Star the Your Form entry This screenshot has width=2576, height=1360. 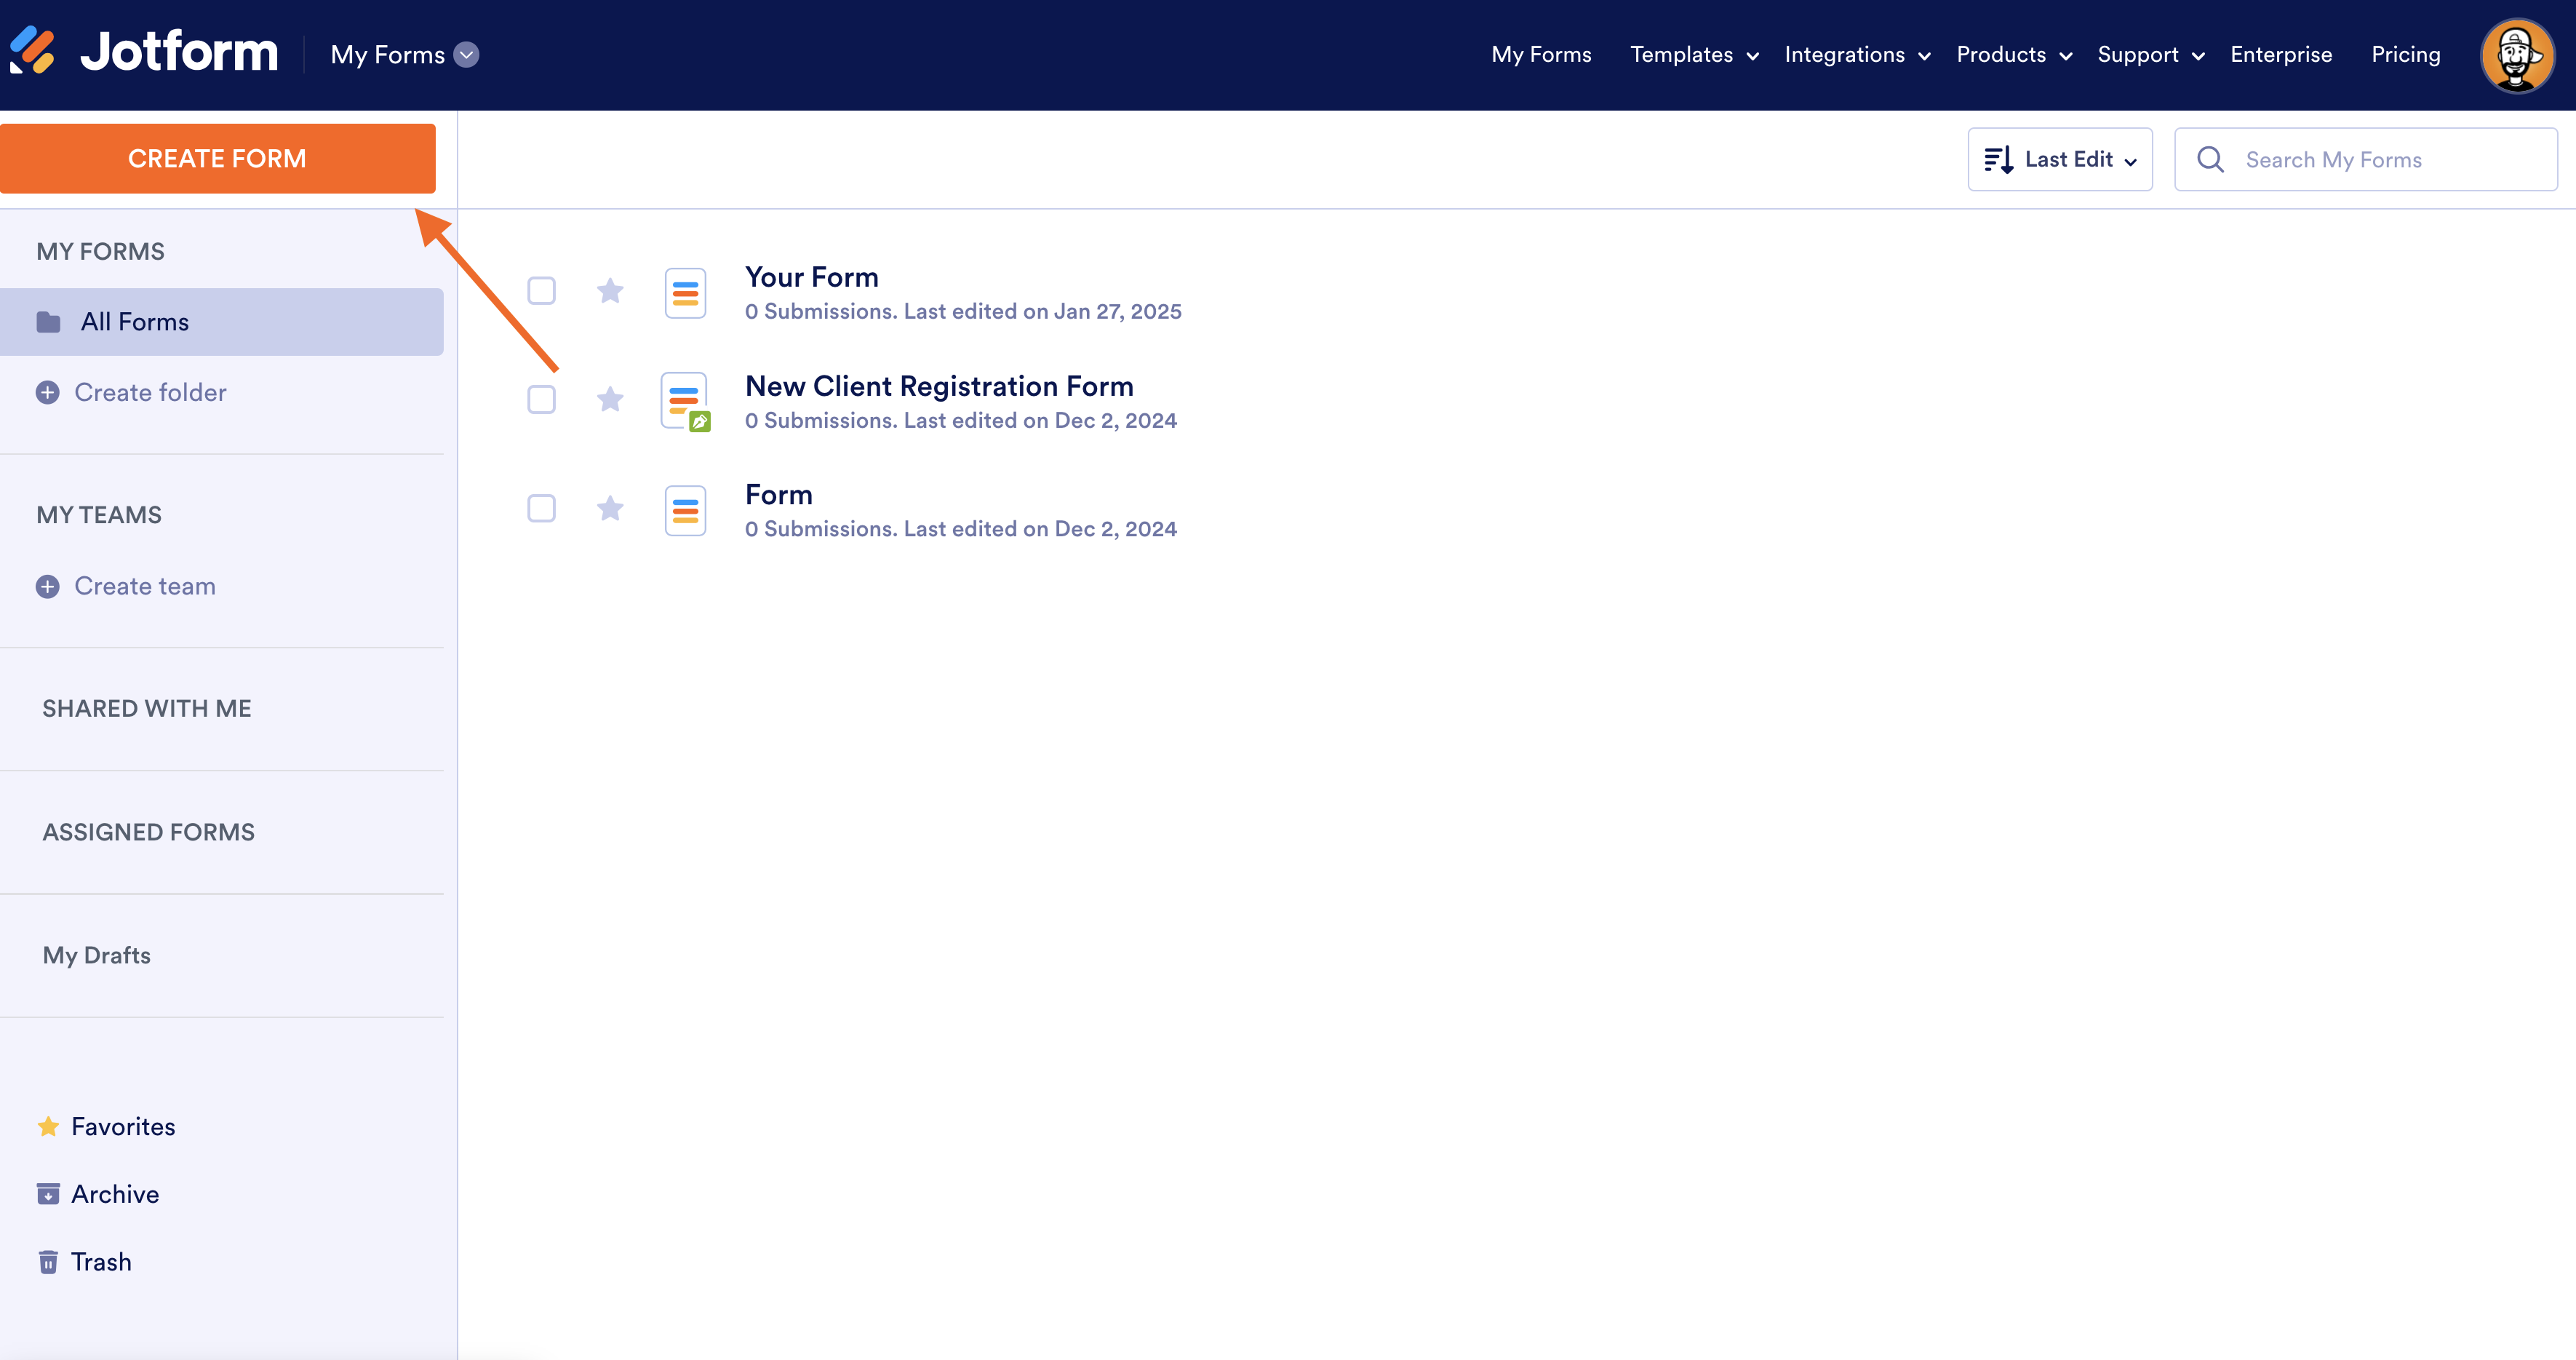click(610, 291)
